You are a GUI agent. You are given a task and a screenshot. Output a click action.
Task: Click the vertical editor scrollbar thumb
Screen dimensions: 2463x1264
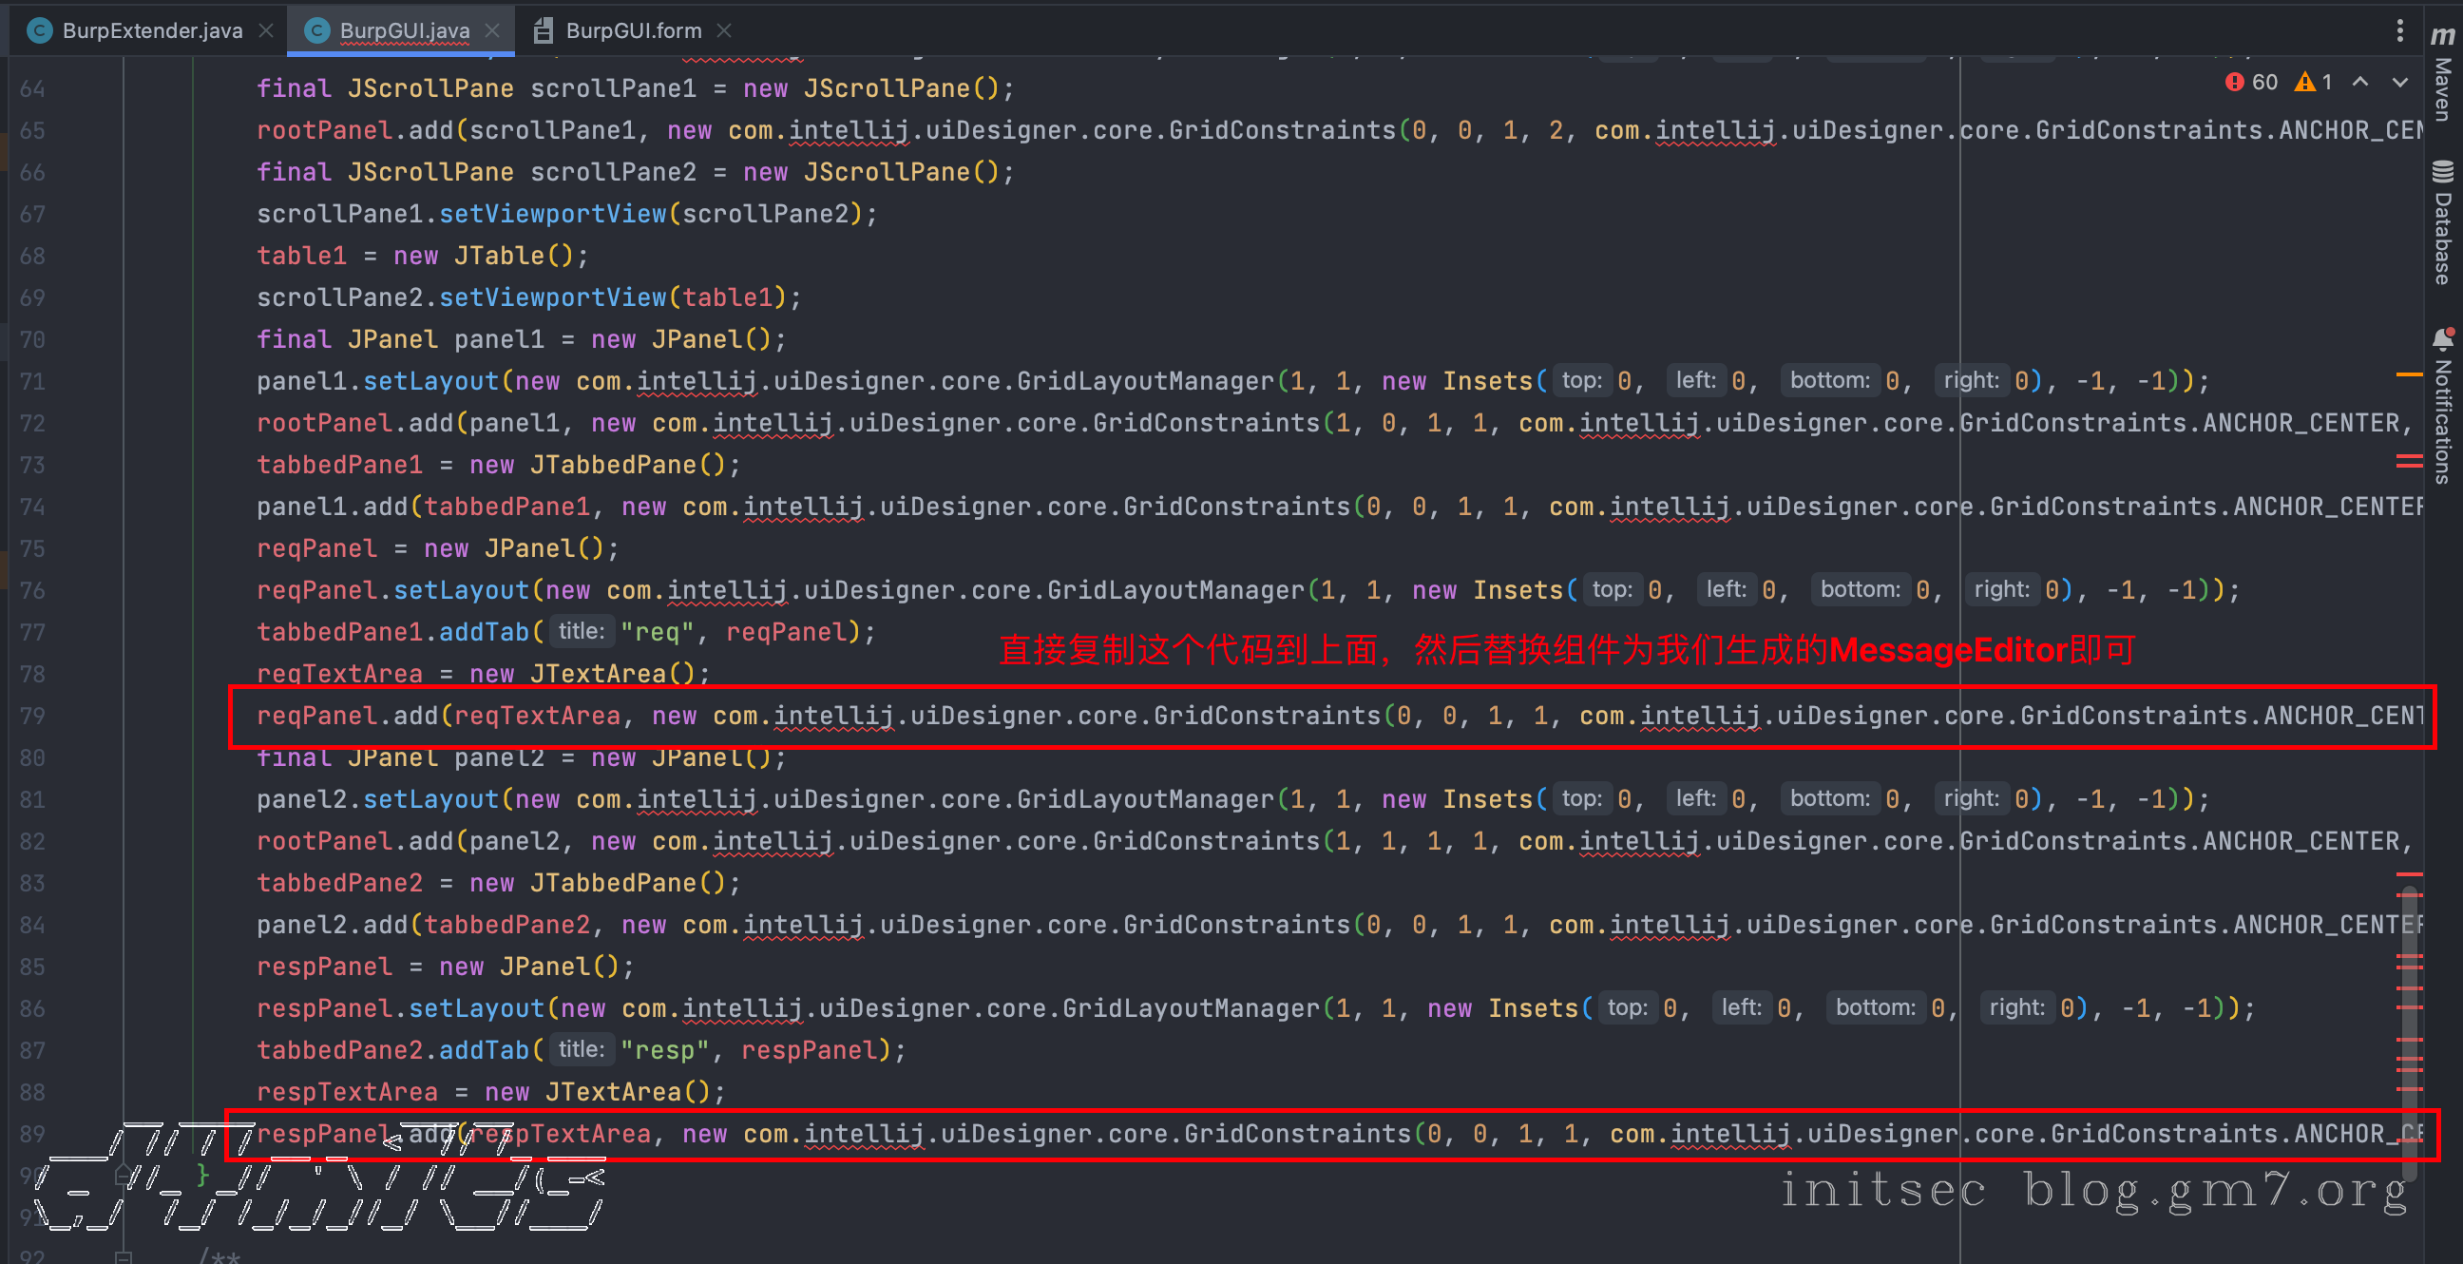tap(2410, 1023)
